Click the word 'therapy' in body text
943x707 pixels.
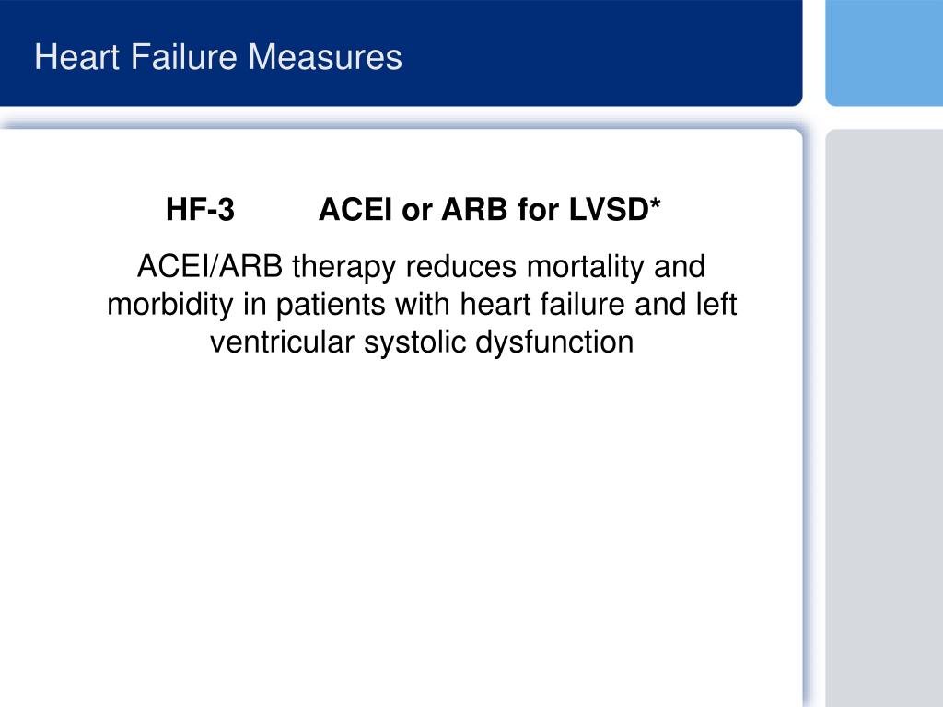coord(344,267)
